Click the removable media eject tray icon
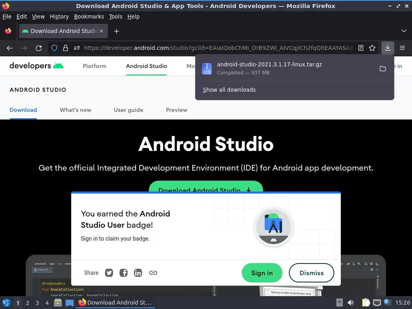The height and width of the screenshot is (309, 412). pyautogui.click(x=340, y=303)
